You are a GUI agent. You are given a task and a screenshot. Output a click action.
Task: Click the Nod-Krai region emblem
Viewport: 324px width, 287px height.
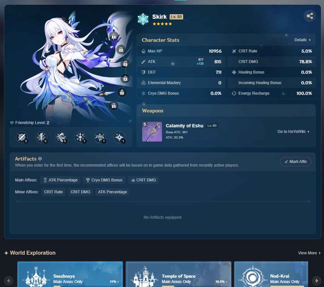tap(253, 277)
